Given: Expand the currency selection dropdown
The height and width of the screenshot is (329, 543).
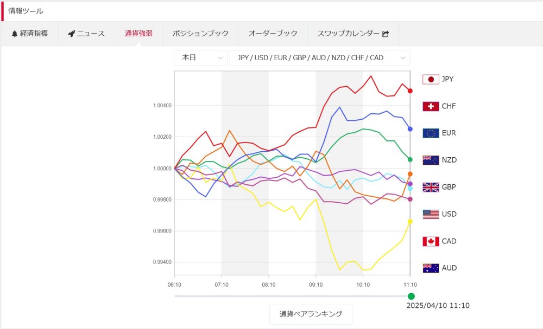Looking at the screenshot, I should coord(319,58).
